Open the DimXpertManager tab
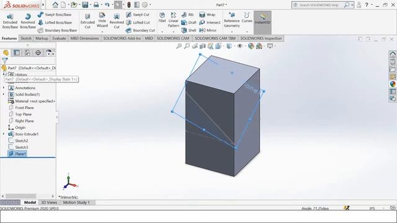 tap(38, 53)
